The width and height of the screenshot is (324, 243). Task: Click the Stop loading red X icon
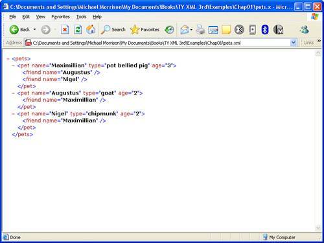coord(65,30)
